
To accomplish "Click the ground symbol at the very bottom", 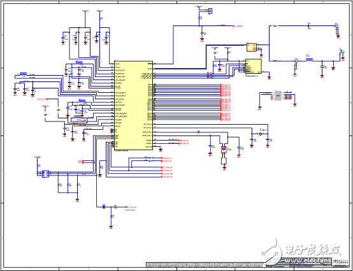I will pyautogui.click(x=111, y=226).
